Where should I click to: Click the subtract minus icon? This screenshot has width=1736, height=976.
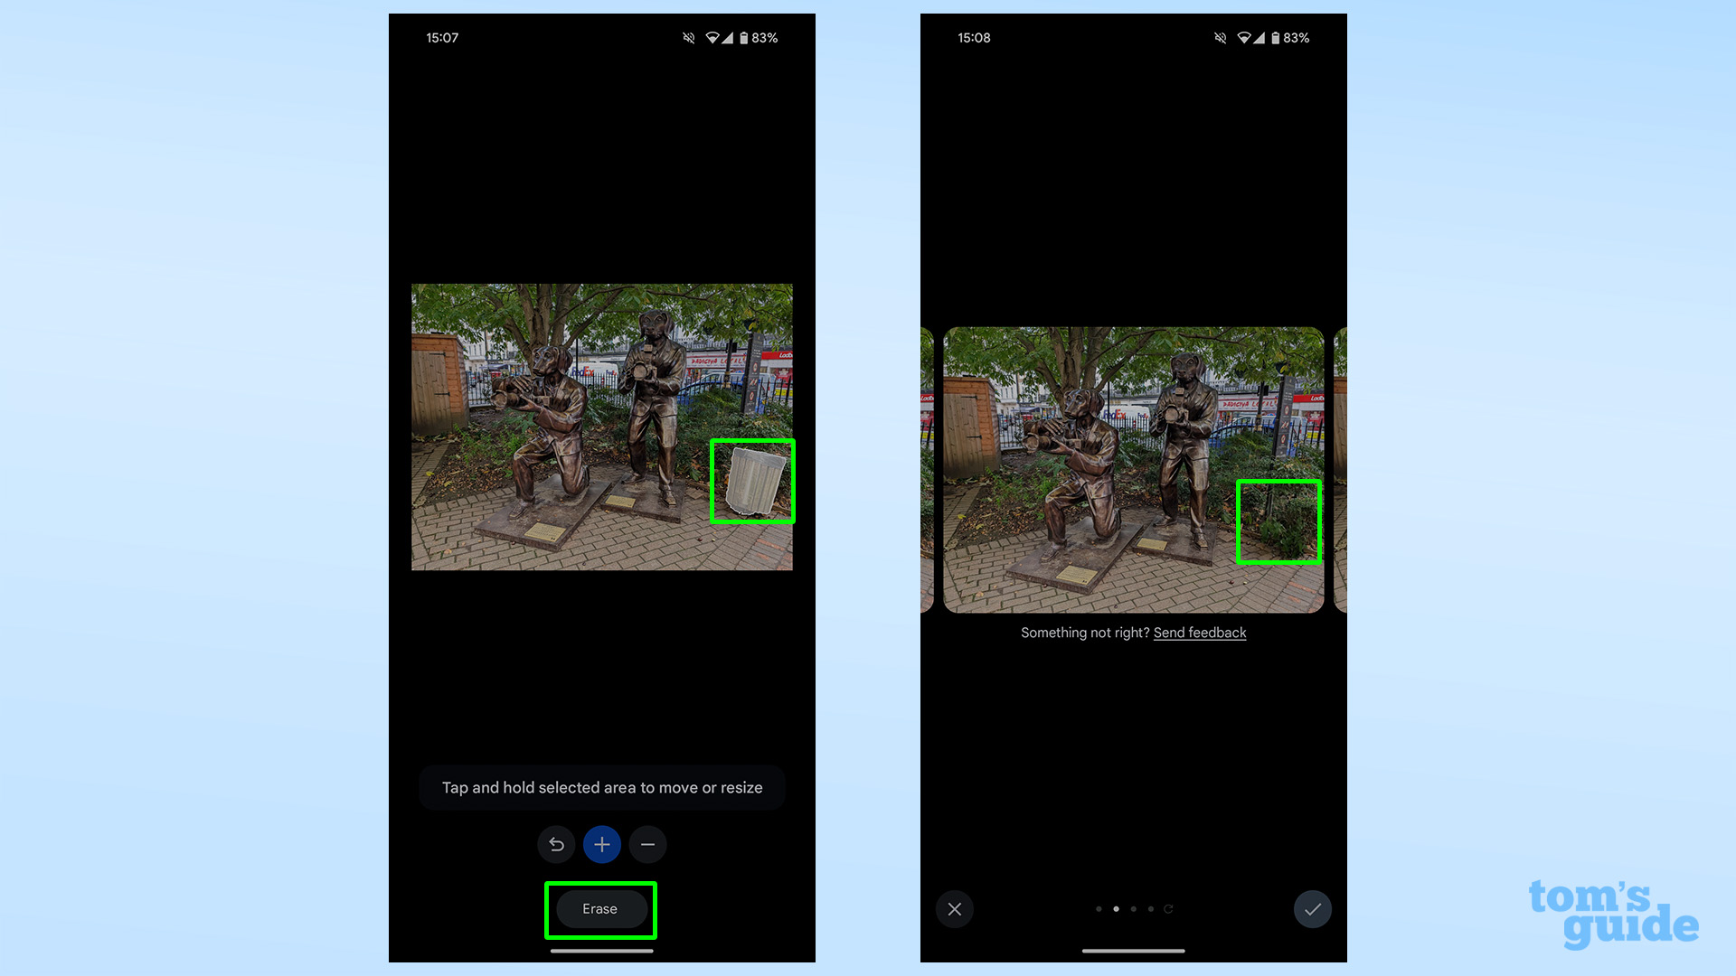click(x=647, y=844)
